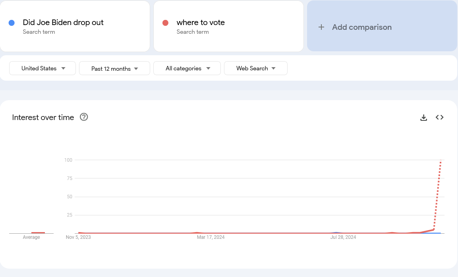Click the blue dot for Did Joe Biden drop out
Viewport: 458px width, 277px height.
(12, 23)
